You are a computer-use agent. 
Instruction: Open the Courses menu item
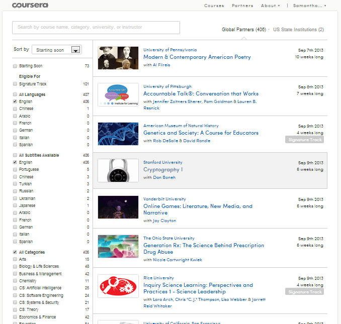[x=214, y=6]
